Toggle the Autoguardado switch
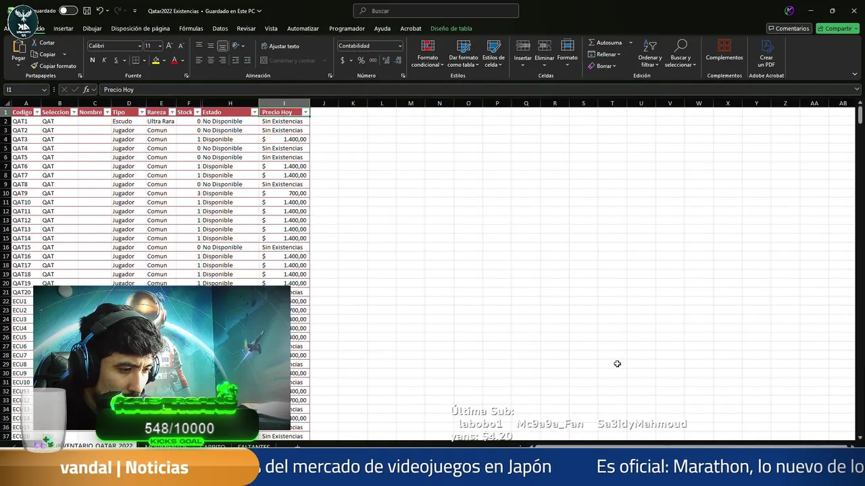 tap(68, 11)
